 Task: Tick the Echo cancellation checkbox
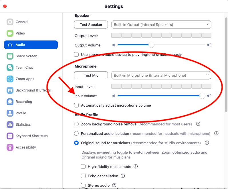pos(83,176)
